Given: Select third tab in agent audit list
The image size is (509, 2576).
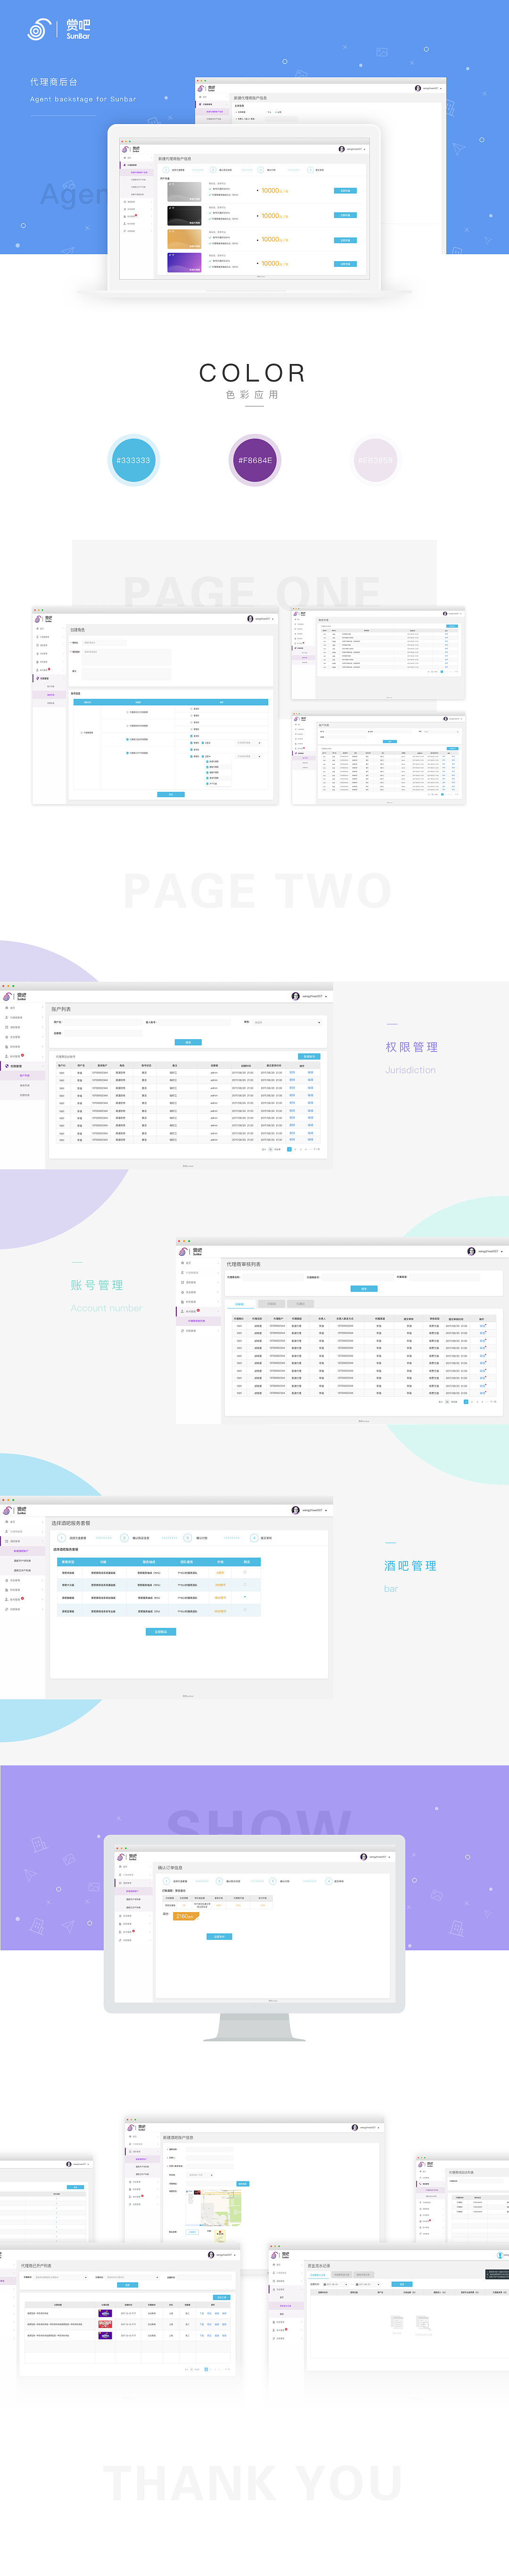Looking at the screenshot, I should click(x=300, y=1304).
